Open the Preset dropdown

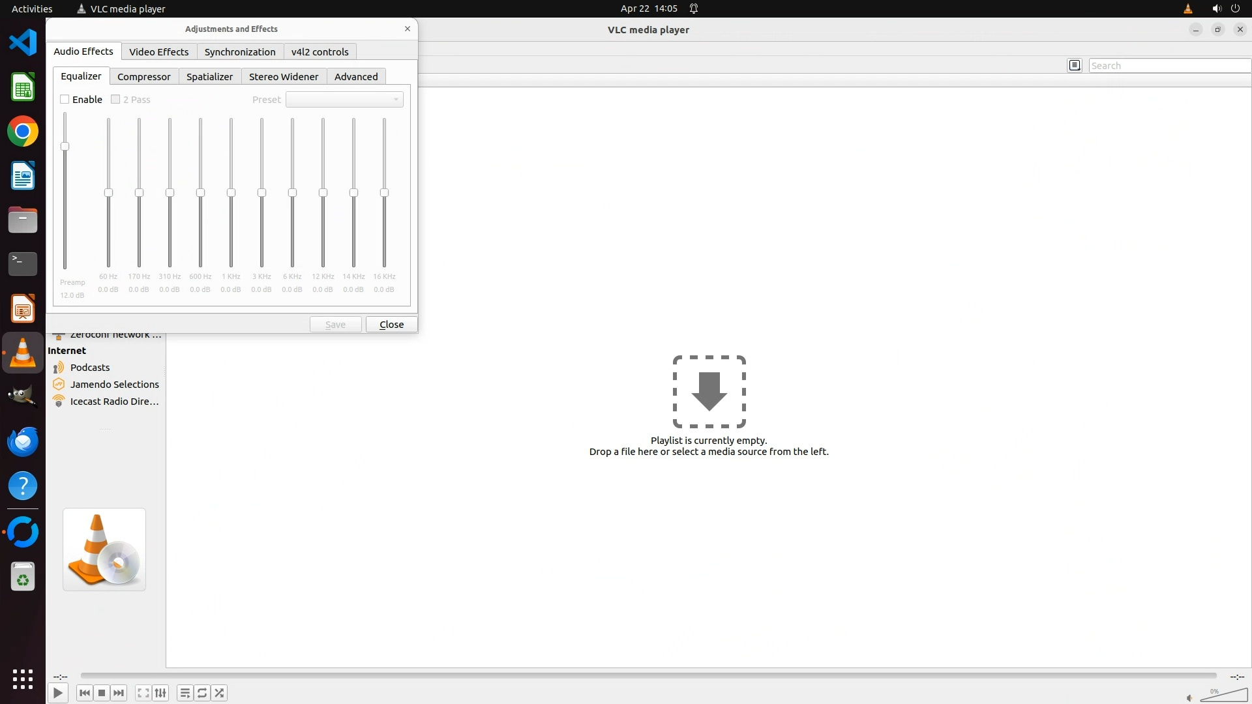(344, 99)
